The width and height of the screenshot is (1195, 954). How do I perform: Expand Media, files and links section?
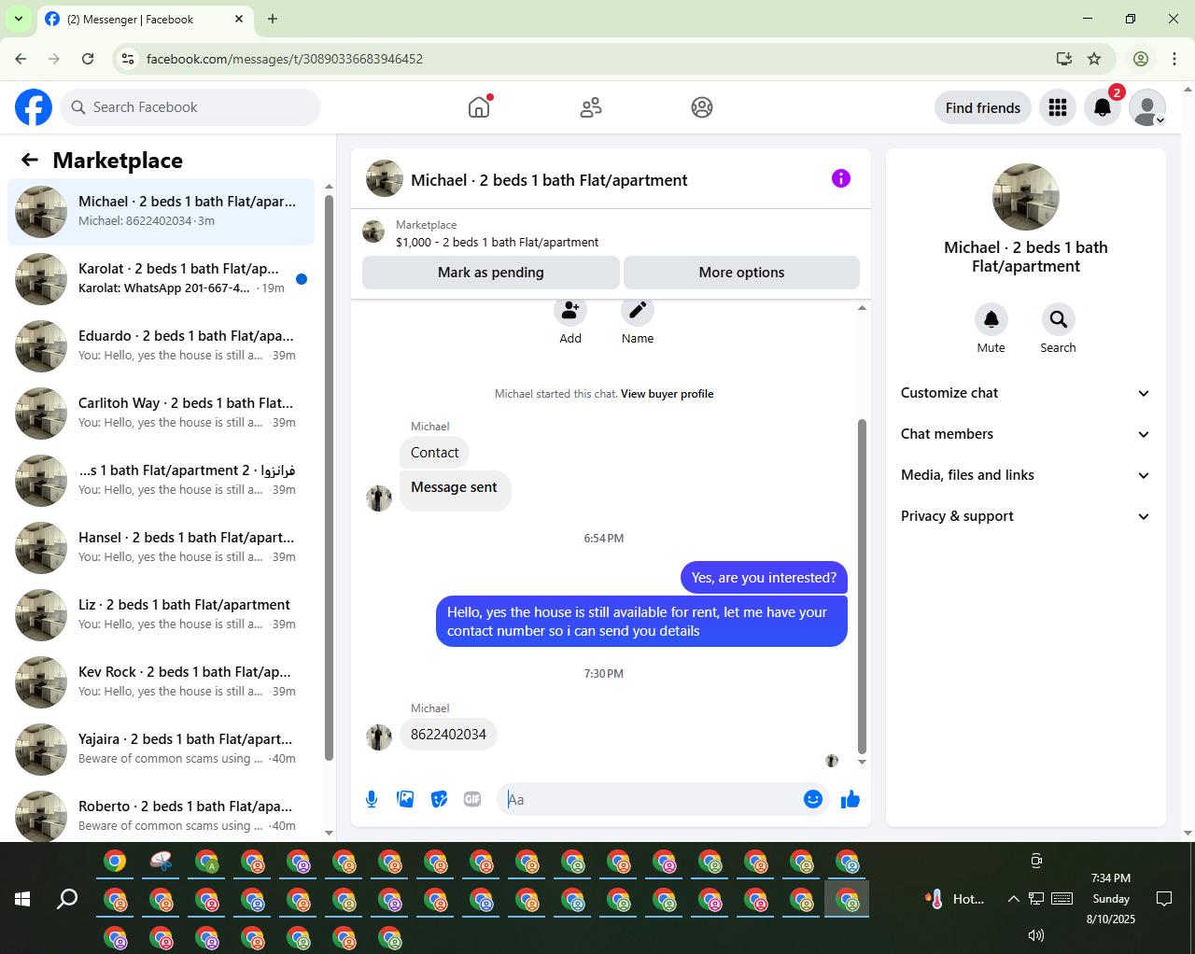pyautogui.click(x=1026, y=475)
